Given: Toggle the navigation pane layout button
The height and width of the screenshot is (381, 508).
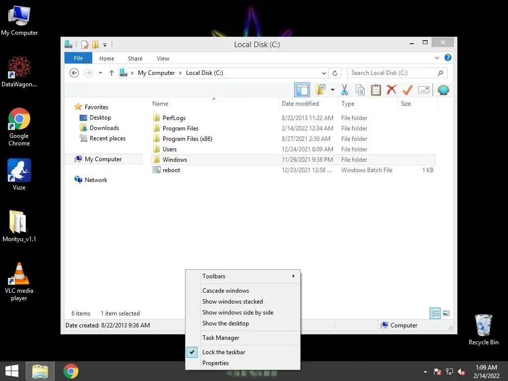Looking at the screenshot, I should [302, 90].
